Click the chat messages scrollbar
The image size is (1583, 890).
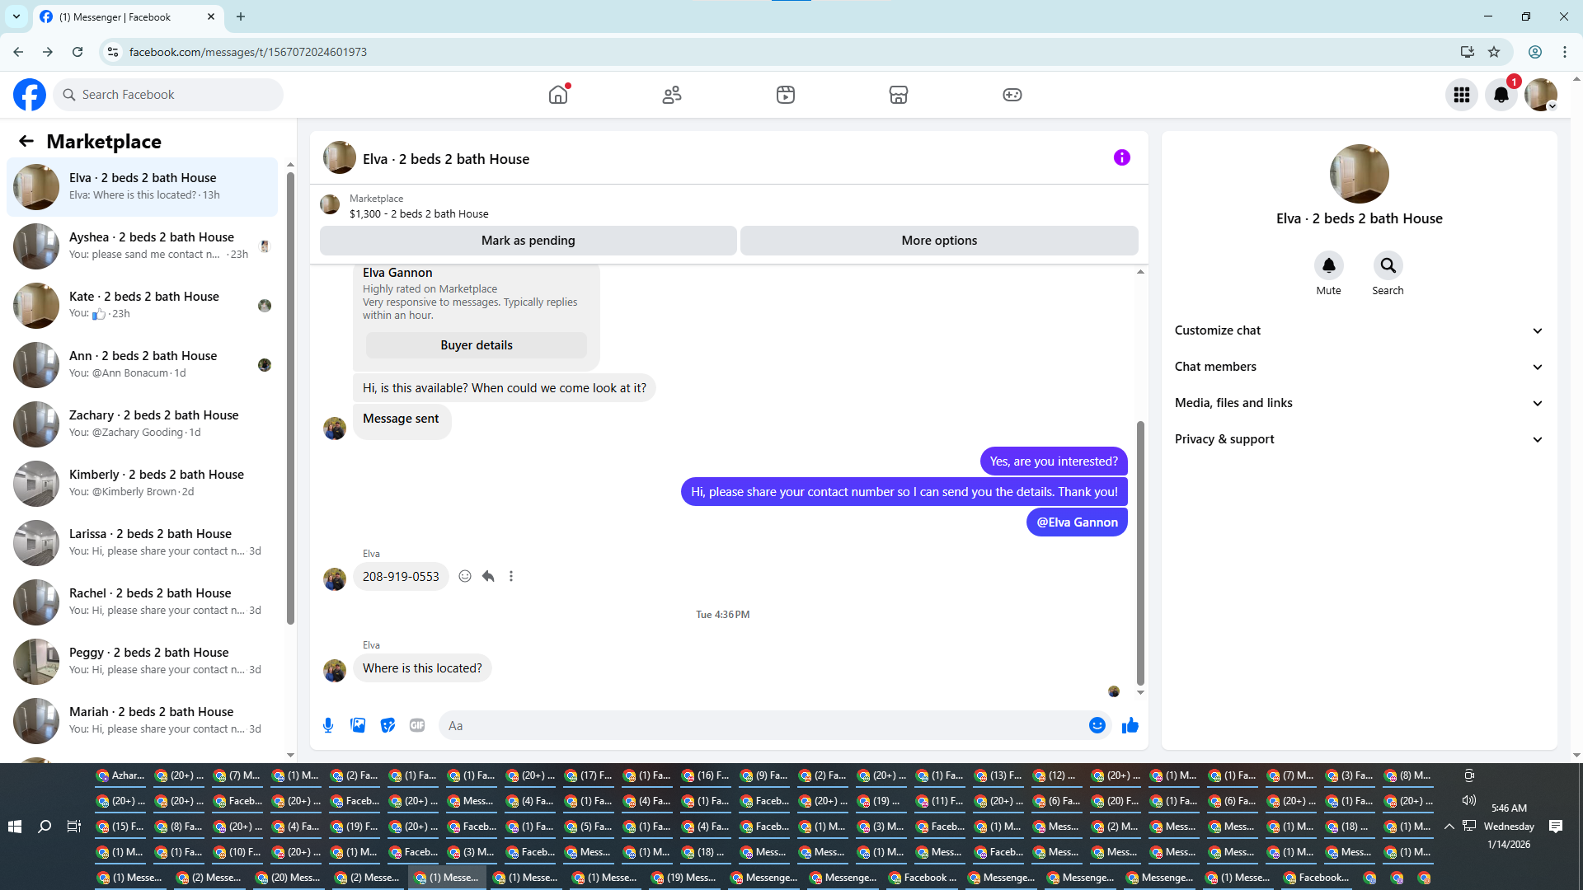click(x=1140, y=552)
